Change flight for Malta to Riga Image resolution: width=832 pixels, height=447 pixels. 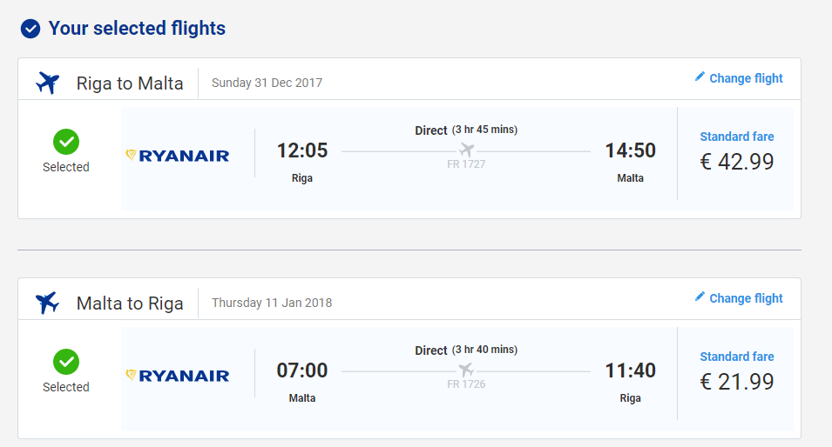click(x=746, y=298)
